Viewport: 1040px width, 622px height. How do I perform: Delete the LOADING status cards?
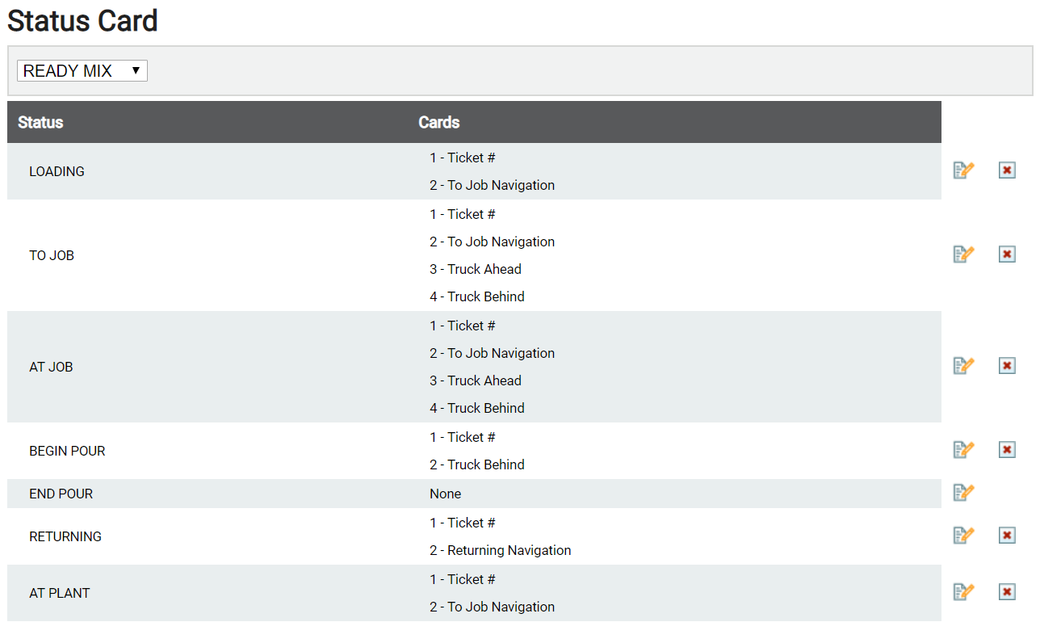(1007, 170)
